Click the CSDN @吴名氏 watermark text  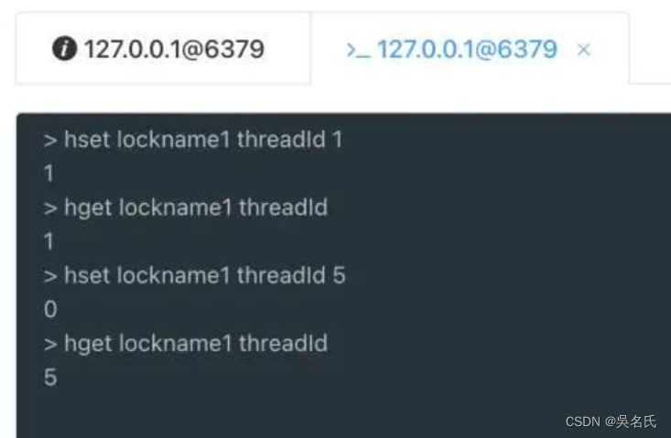(x=611, y=422)
